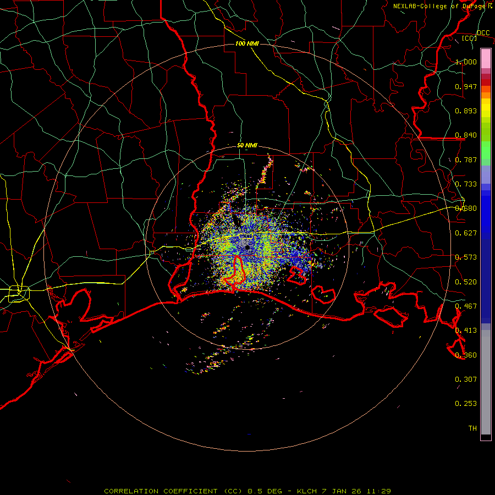
Task: Click the 0.253 scale value
Action: pyautogui.click(x=466, y=404)
